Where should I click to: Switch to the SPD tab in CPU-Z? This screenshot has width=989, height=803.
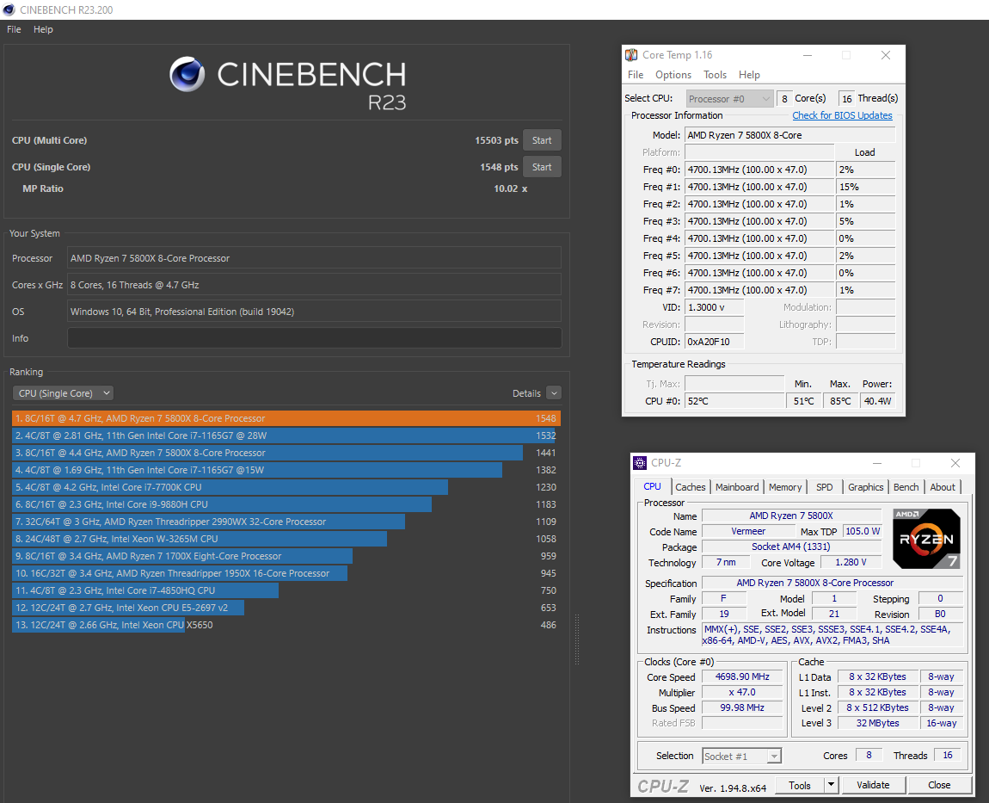pos(824,487)
